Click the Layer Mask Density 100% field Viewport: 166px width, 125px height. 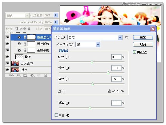pos(49,22)
